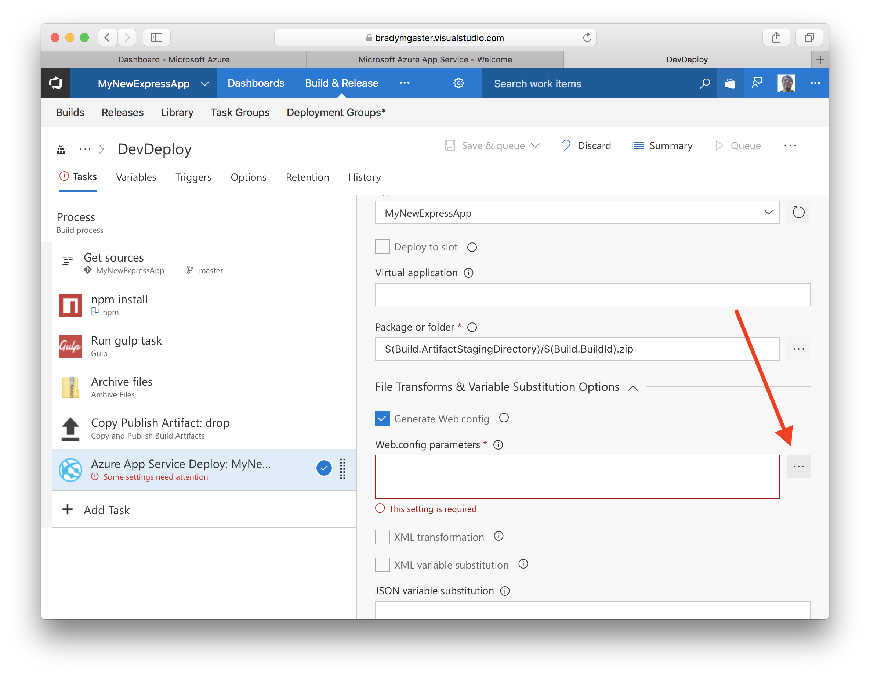Go to Dashboards

point(256,83)
